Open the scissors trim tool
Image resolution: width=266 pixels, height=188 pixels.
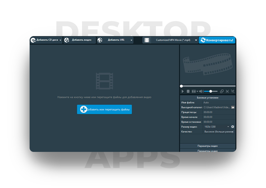coord(227,91)
